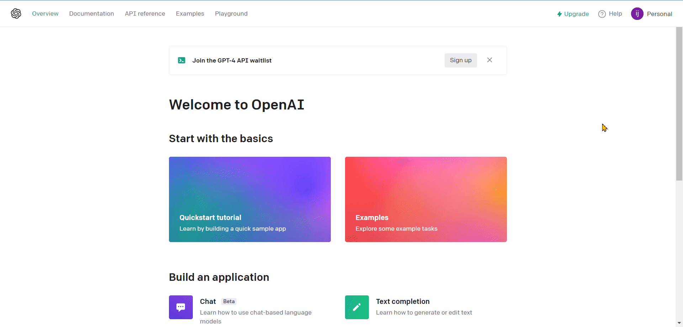Click the green pencil Text completion icon
The height and width of the screenshot is (327, 683).
[x=357, y=307]
